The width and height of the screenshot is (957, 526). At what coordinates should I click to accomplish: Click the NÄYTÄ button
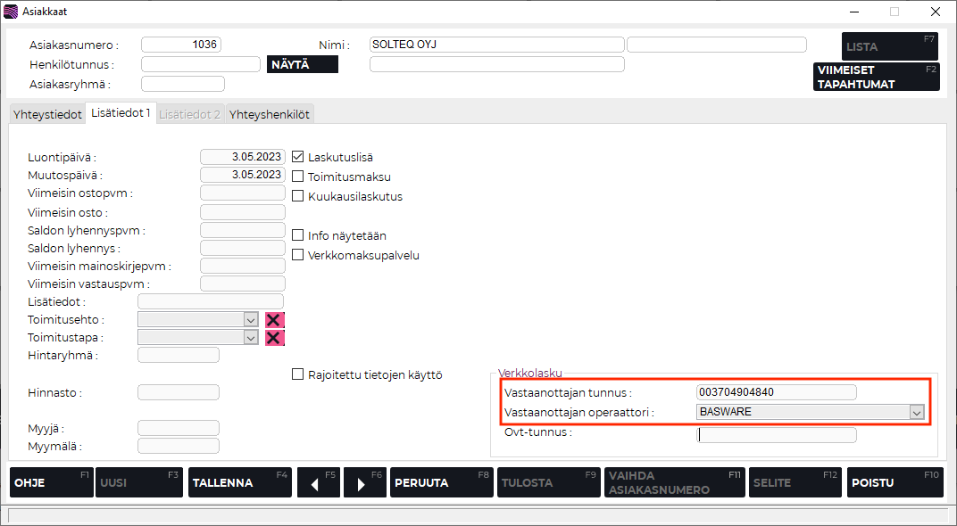(x=303, y=64)
